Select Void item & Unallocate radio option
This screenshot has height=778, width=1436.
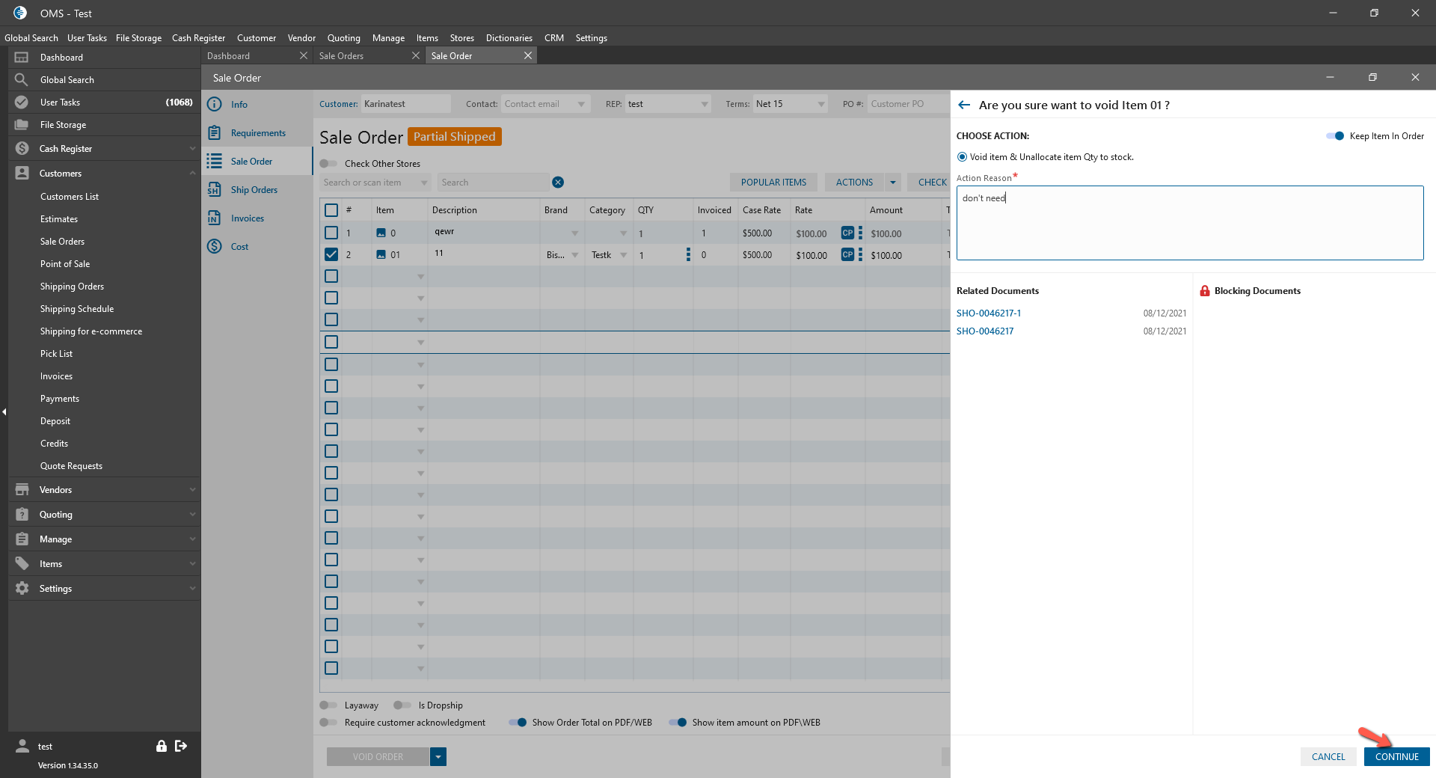(x=962, y=157)
